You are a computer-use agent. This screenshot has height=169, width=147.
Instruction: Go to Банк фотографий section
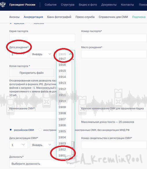coord(59,17)
